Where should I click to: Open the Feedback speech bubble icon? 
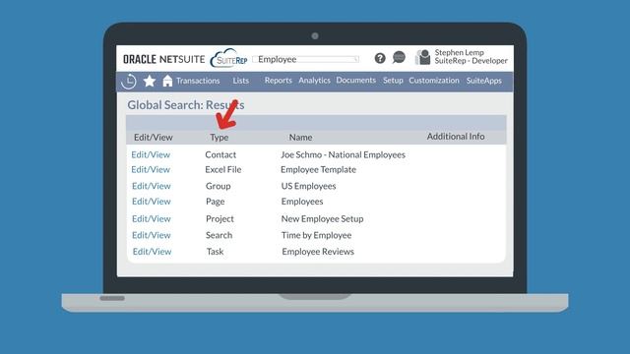[399, 57]
